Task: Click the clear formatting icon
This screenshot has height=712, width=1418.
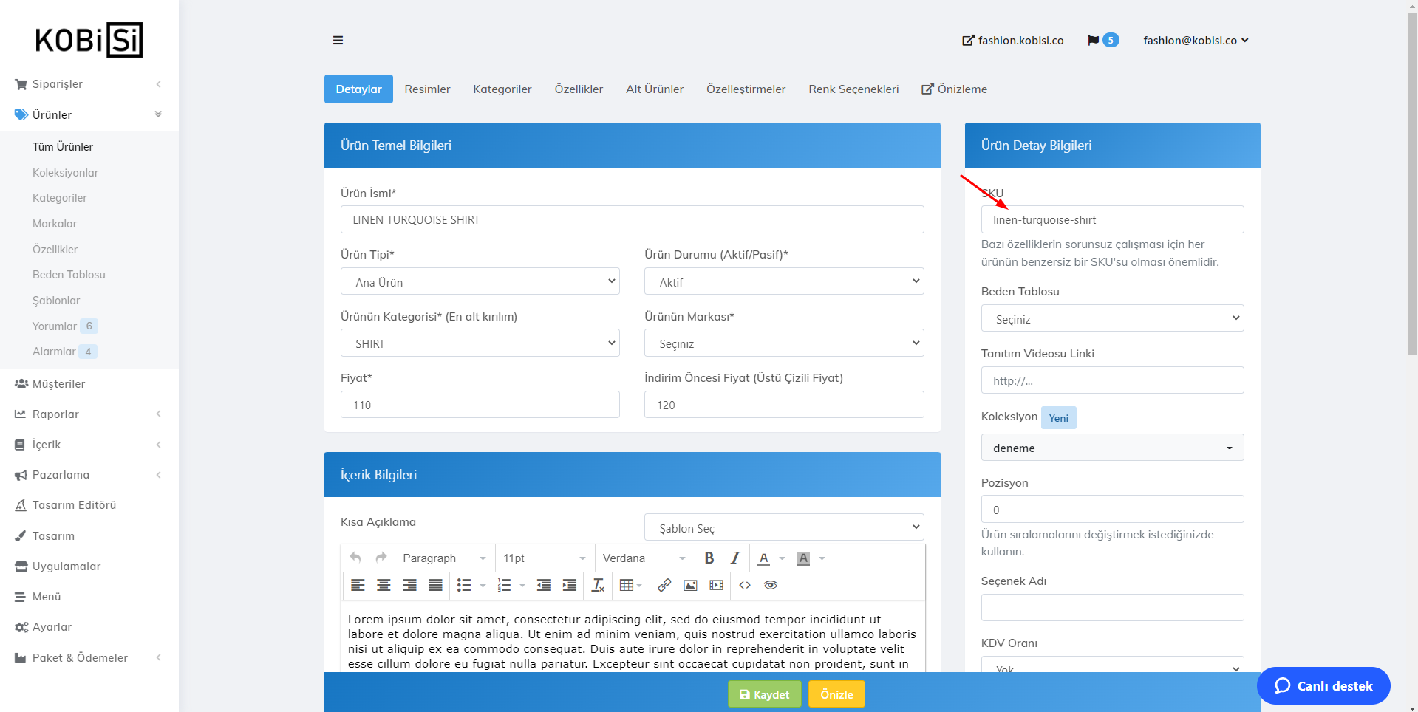Action: (598, 585)
